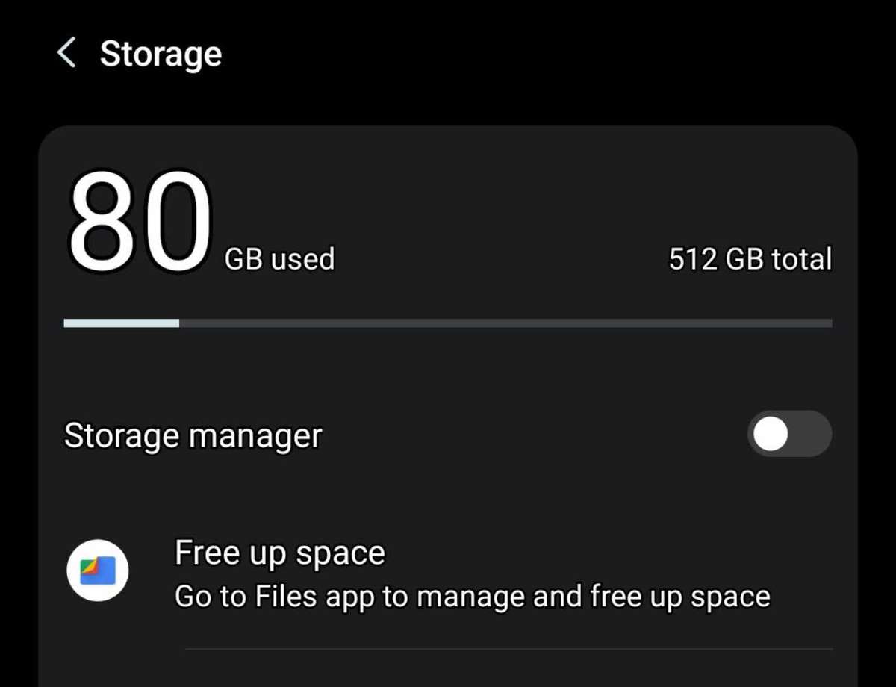
Task: Select the Storage manager label
Action: point(193,435)
